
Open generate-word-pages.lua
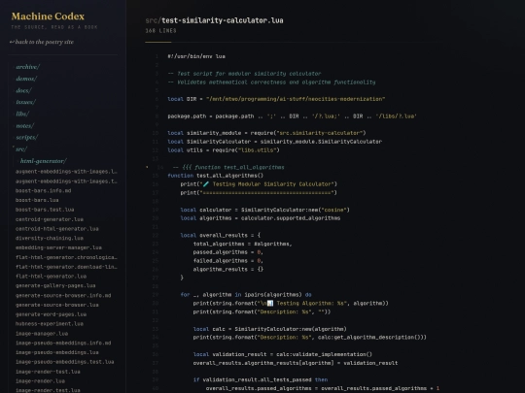point(51,314)
